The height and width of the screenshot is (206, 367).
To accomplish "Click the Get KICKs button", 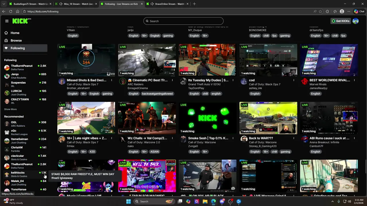I will (x=341, y=21).
